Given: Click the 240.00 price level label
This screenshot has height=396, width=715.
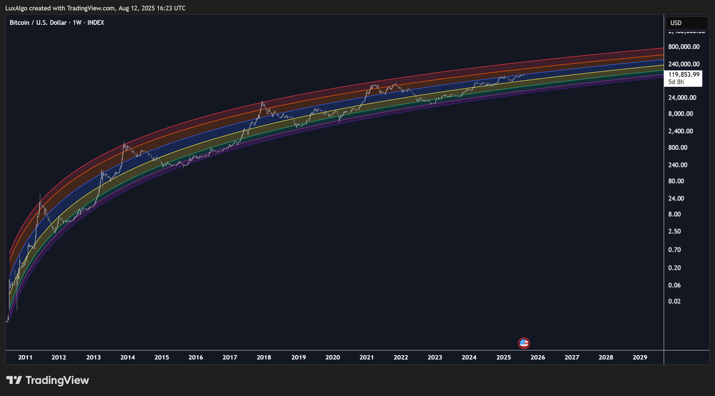Looking at the screenshot, I should coord(678,165).
